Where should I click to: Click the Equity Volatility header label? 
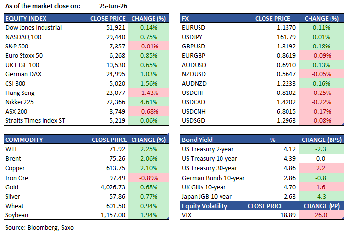point(205,206)
